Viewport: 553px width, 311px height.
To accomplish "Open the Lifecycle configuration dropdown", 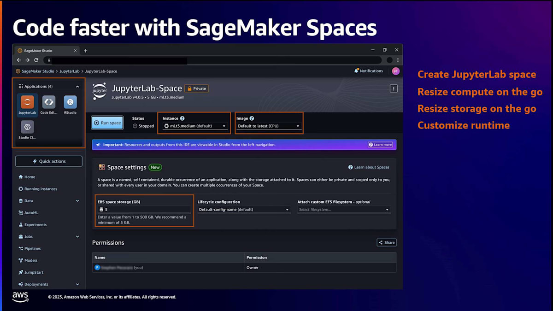I will coord(244,210).
